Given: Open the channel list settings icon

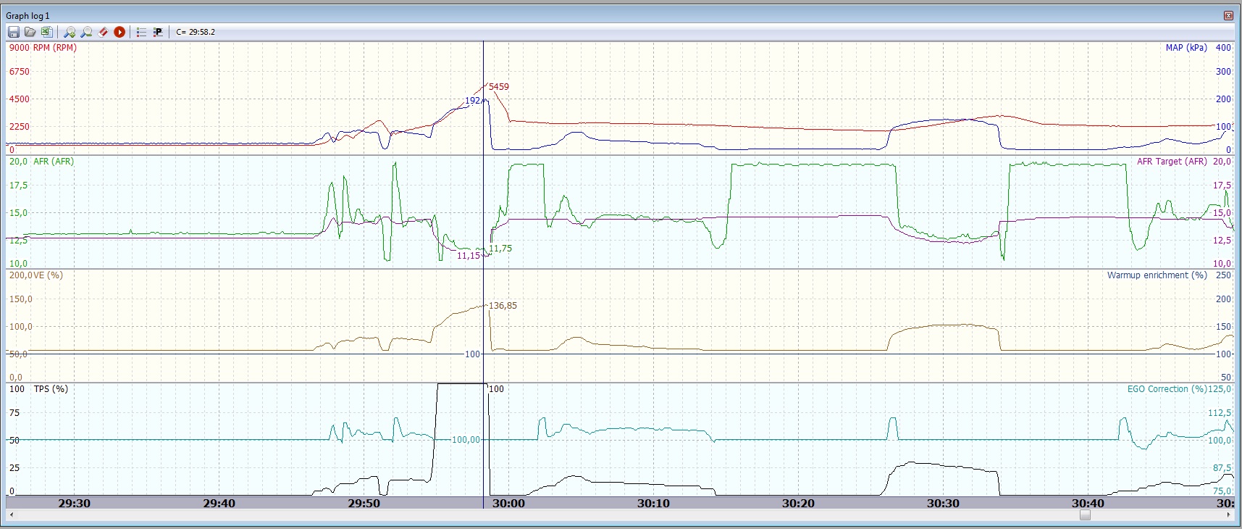Looking at the screenshot, I should click(141, 32).
